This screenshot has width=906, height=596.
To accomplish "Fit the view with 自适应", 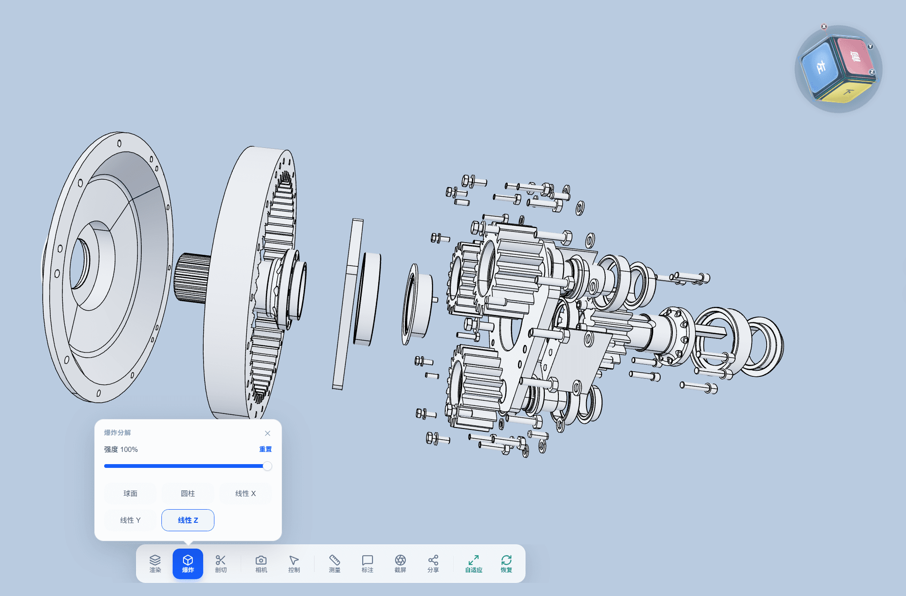I will click(473, 564).
